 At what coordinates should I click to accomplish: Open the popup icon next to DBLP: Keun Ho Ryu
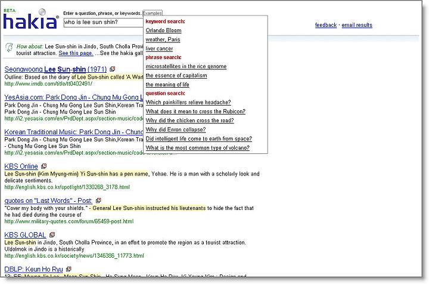point(69,269)
